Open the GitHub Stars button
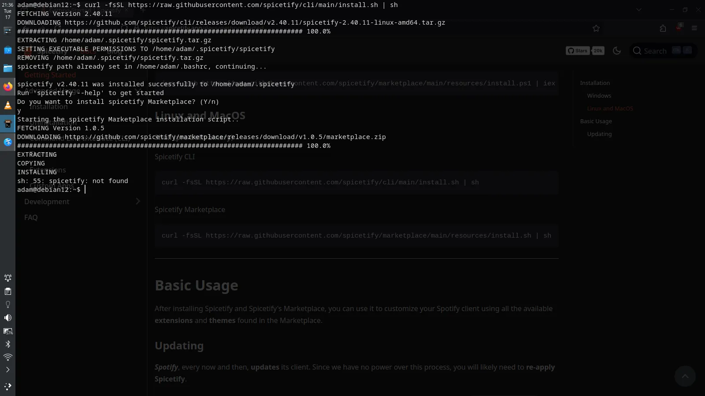 coord(578,51)
